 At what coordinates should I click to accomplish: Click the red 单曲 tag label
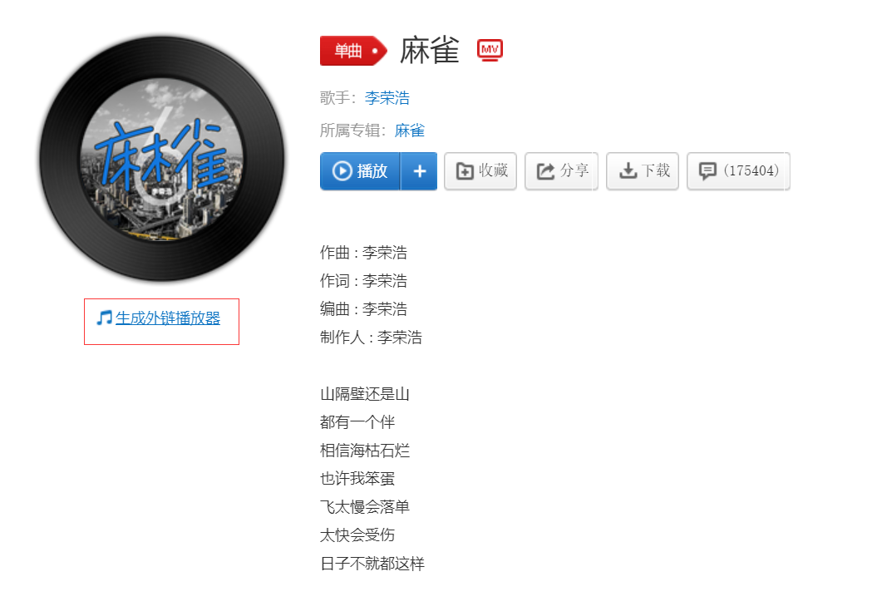click(353, 51)
